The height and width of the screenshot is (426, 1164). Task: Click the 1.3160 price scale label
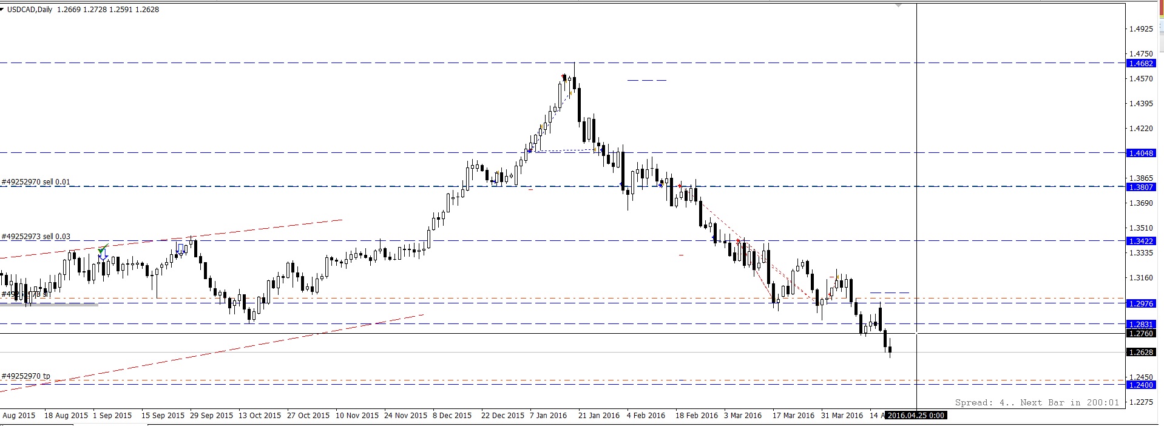1141,278
